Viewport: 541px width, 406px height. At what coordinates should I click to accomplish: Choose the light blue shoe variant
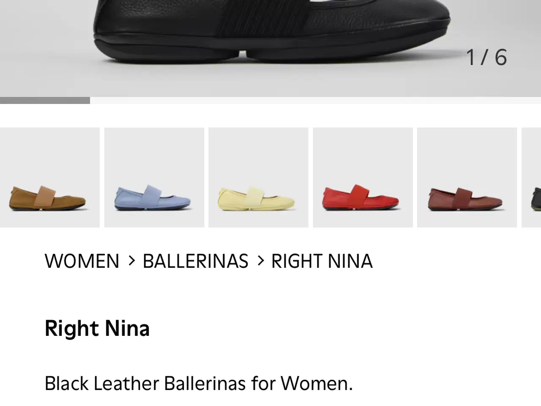coord(154,177)
